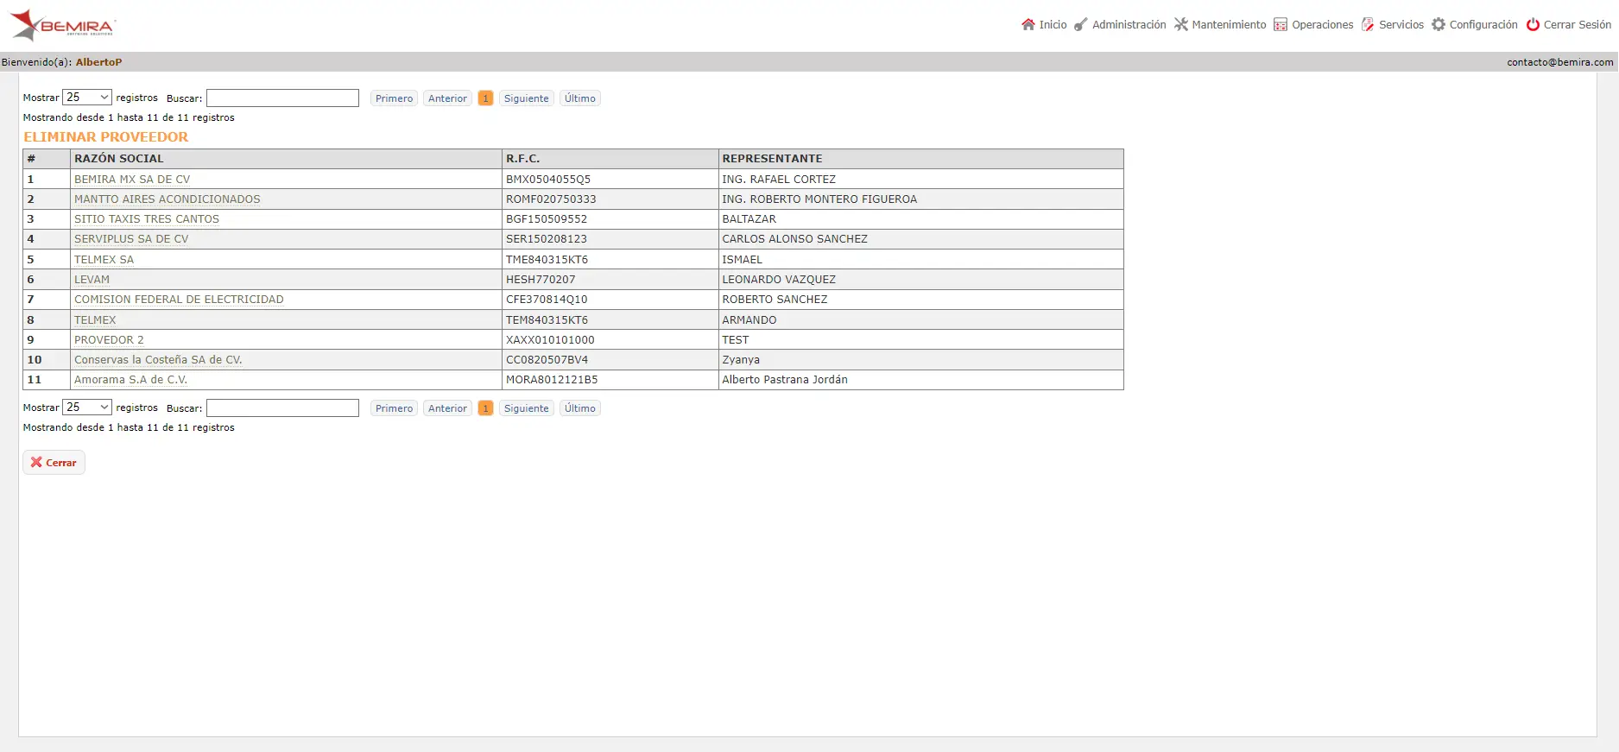Click the Operaciones calculator icon
This screenshot has height=752, width=1619.
[1281, 24]
